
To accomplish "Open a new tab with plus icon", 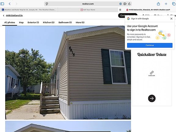I will point(166,4).
